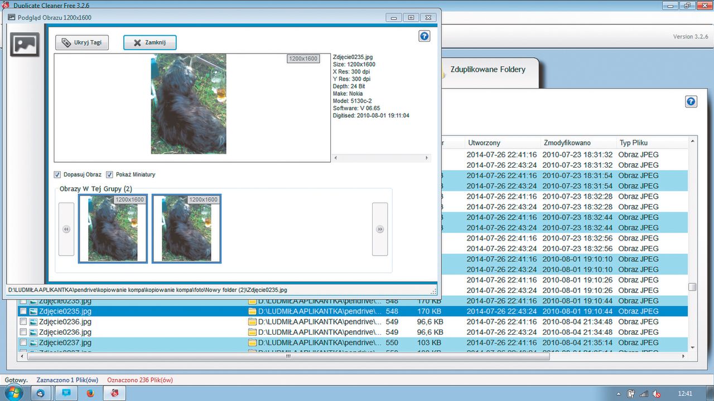Click the Duplicate Cleaner taskbar button

coord(115,393)
